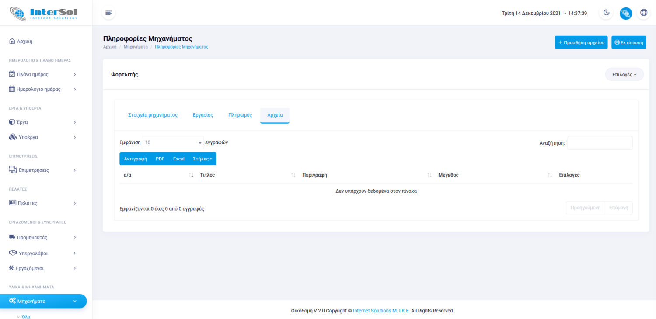This screenshot has width=656, height=319.
Task: Sort the table by the α/α column
Action: (x=157, y=175)
